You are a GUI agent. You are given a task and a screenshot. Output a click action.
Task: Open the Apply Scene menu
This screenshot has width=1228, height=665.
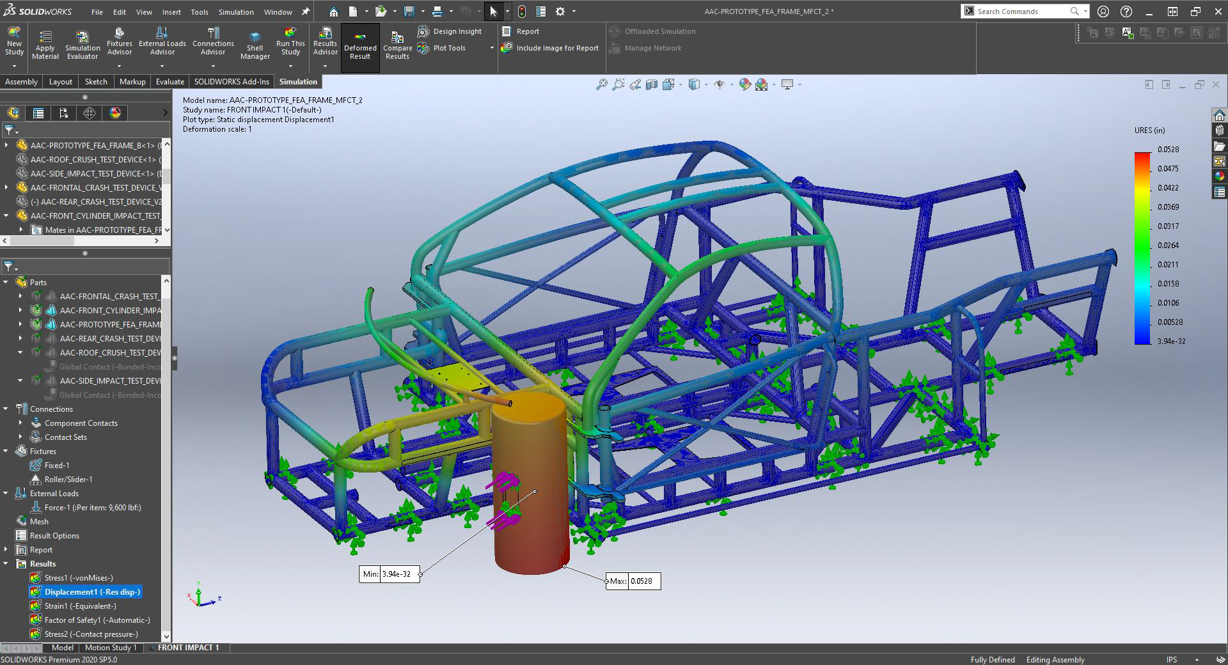pos(761,84)
